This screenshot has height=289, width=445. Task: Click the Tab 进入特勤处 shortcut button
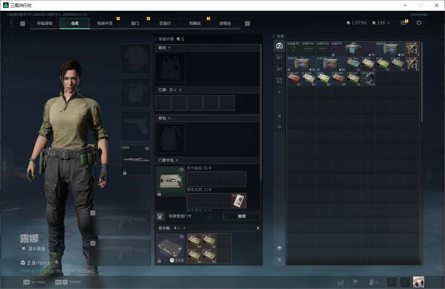coord(34,282)
